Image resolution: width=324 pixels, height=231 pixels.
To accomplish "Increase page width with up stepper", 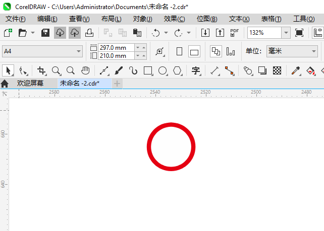I will pyautogui.click(x=144, y=48).
